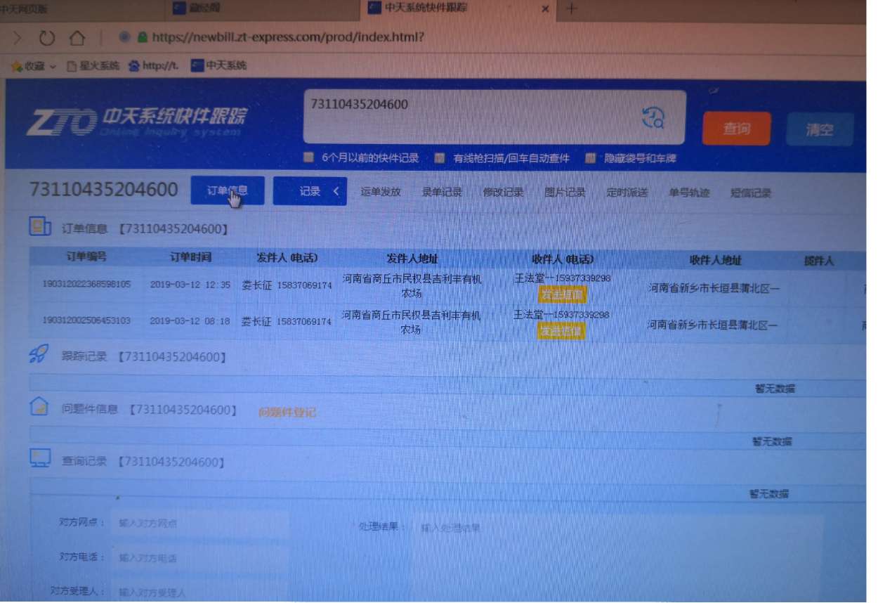This screenshot has width=878, height=603.
Task: Click the 清空 clear button
Action: [x=819, y=129]
